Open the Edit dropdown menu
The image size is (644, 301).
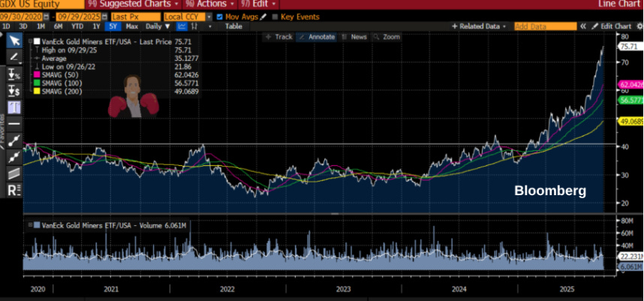point(258,4)
